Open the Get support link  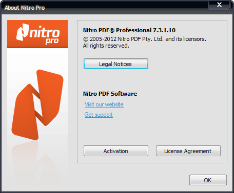[x=99, y=115]
